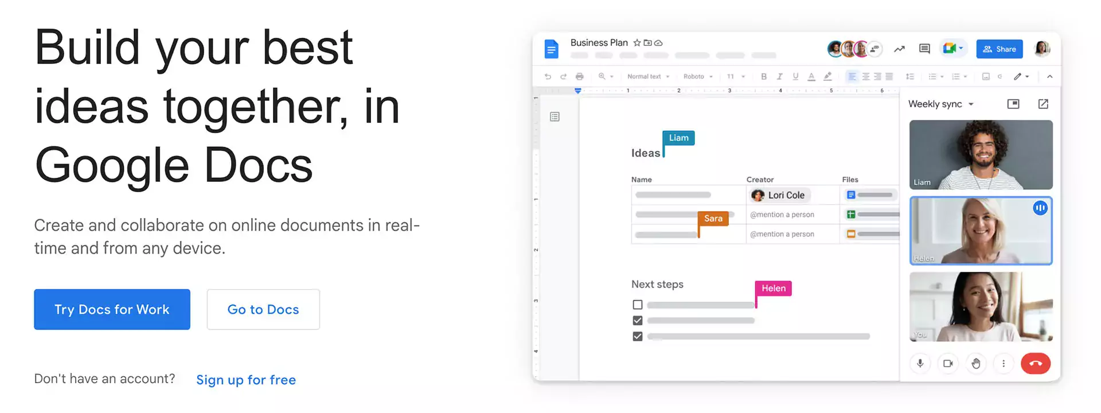
Task: Uncheck the second Next steps checkbox
Action: (x=637, y=321)
